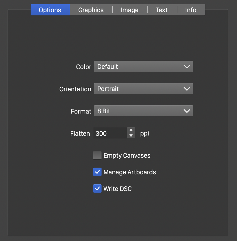Image resolution: width=237 pixels, height=241 pixels.
Task: Uncheck the Manage Artboards checkbox
Action: tap(97, 172)
